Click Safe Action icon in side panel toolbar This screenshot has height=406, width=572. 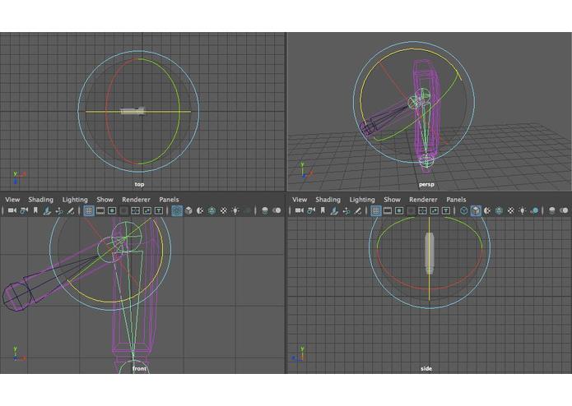(434, 210)
